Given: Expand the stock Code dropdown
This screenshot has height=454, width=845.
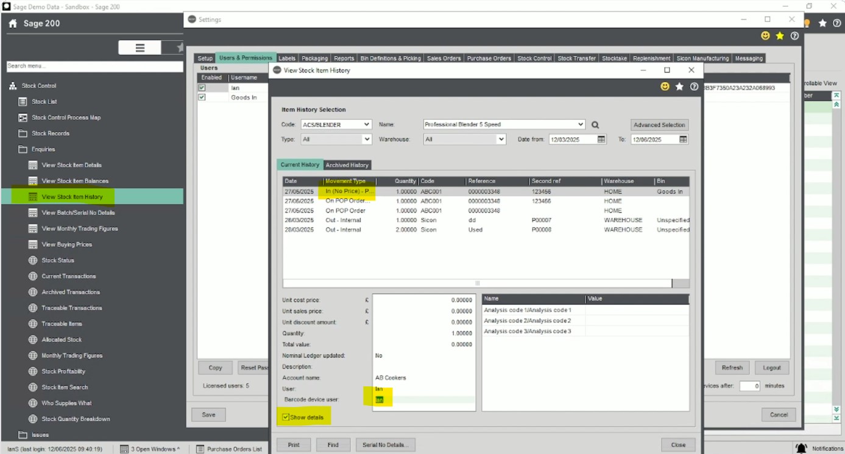Looking at the screenshot, I should [x=366, y=124].
